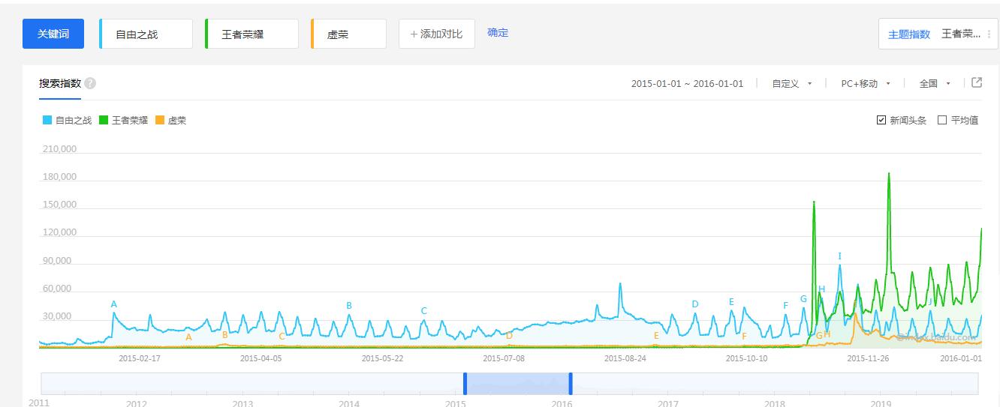
Task: Open the date range 2015-01-01 ~ 2016-01-01 picker
Action: [x=687, y=84]
